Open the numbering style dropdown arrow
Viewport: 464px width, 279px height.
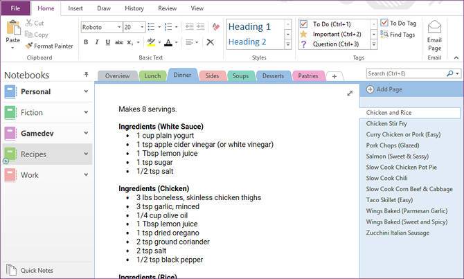tap(177, 27)
